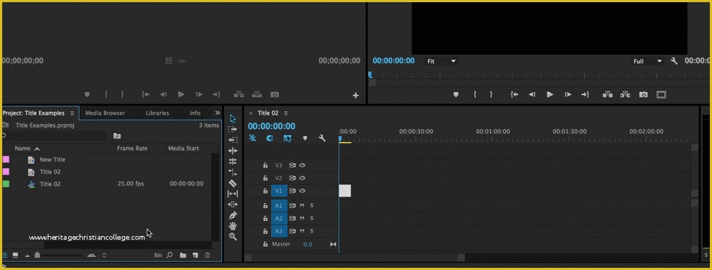Toggle visibility eye of track V2
Image resolution: width=712 pixels, height=270 pixels.
[302, 178]
